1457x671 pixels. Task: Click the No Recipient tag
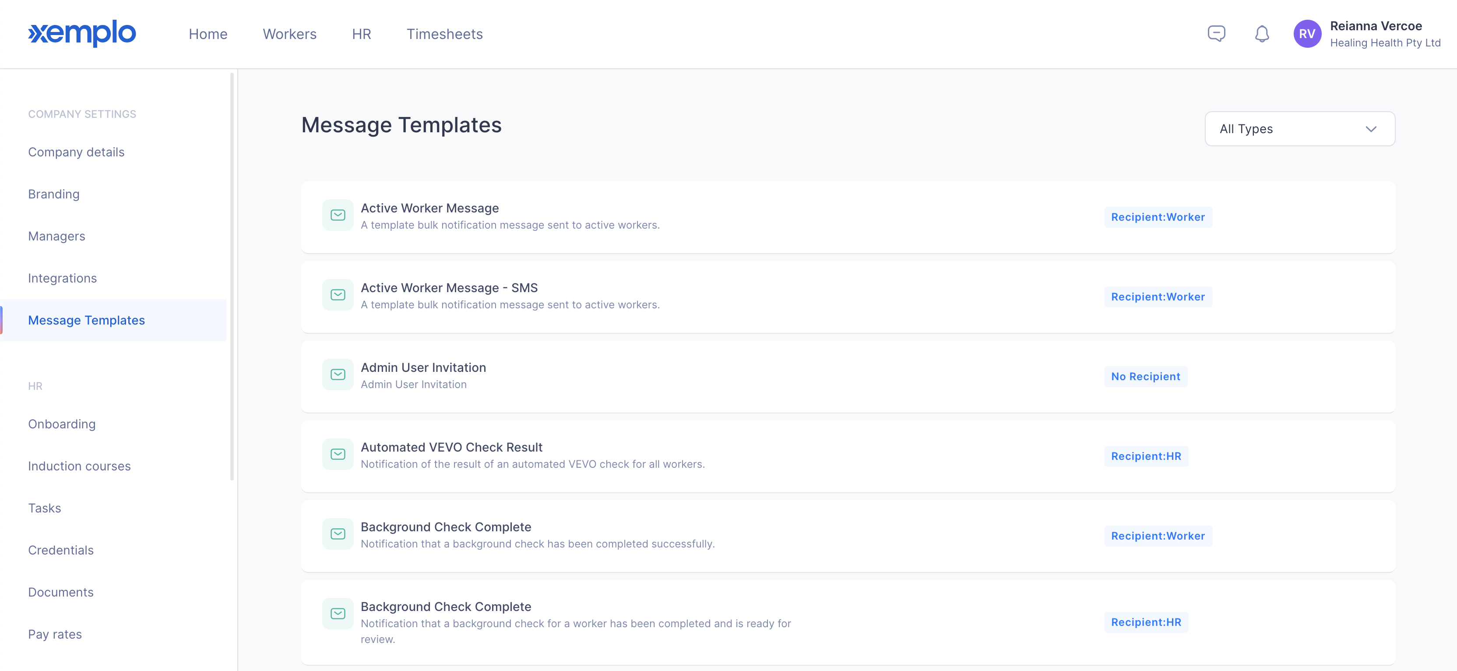click(x=1145, y=377)
